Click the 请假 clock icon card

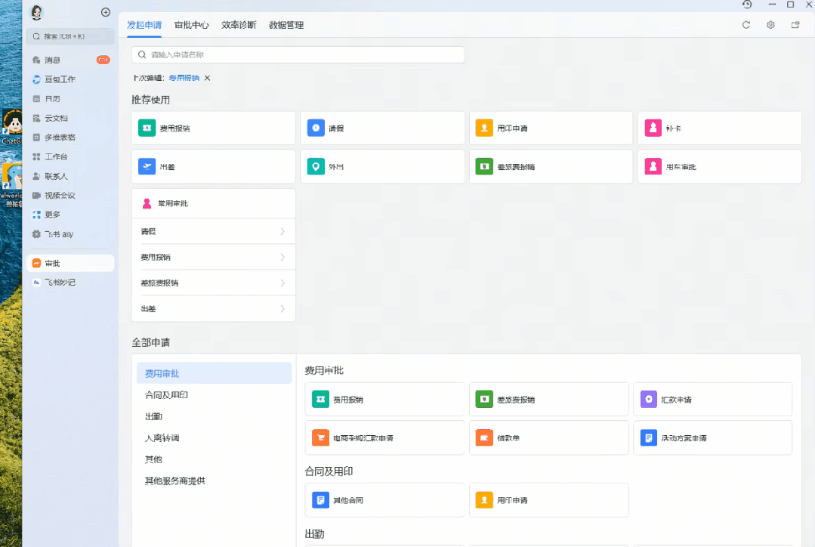pyautogui.click(x=382, y=128)
